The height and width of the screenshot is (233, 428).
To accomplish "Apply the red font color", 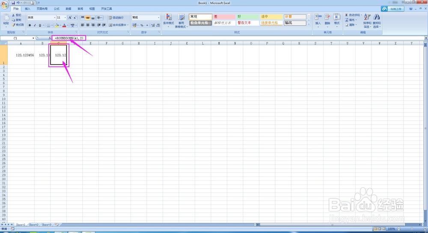I will coord(64,25).
